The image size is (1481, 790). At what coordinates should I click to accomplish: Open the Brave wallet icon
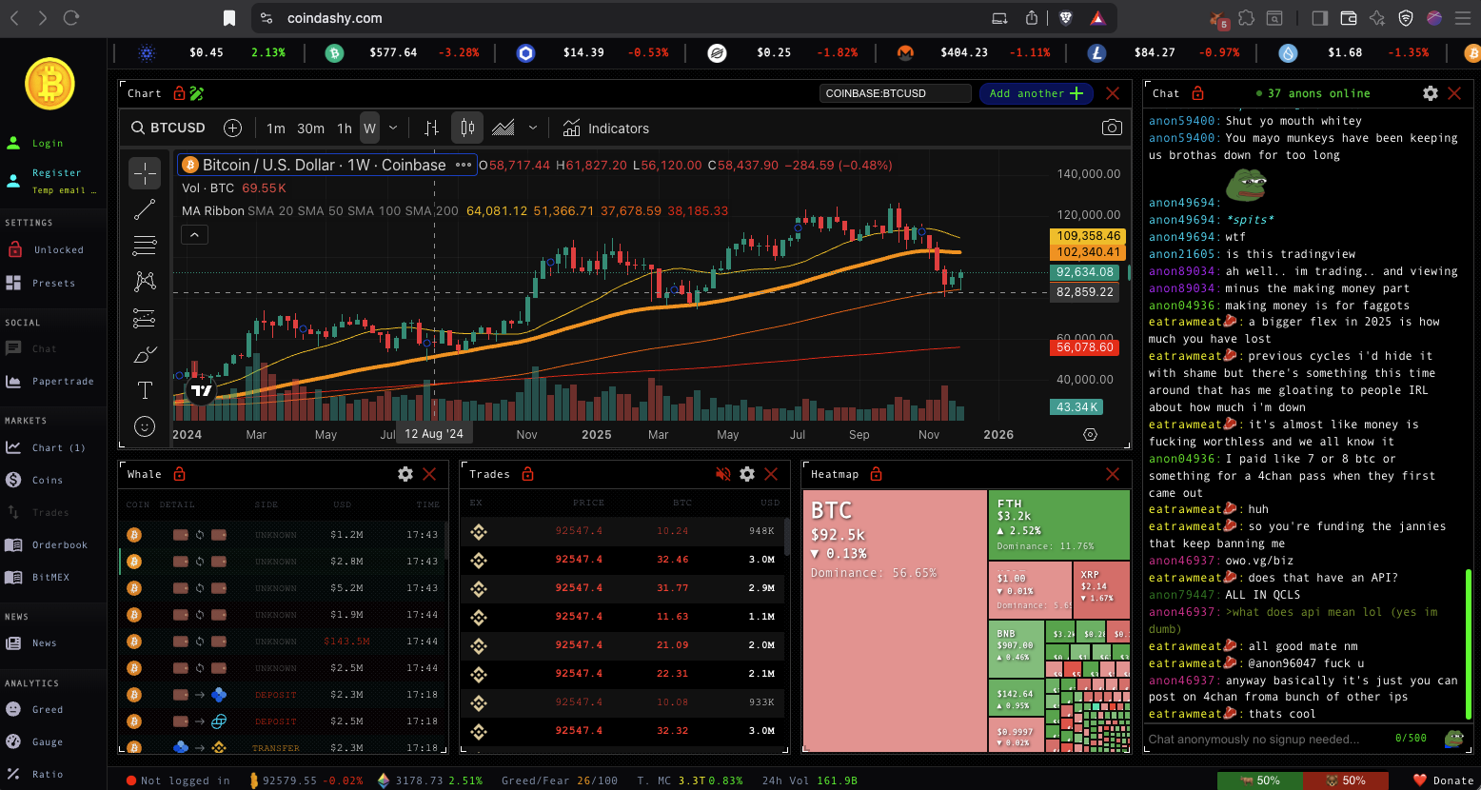(1348, 18)
